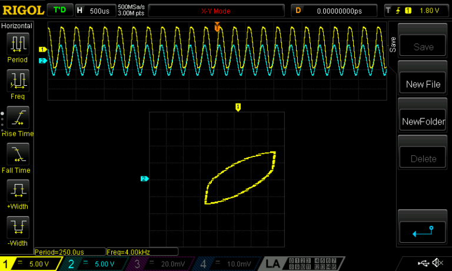The width and height of the screenshot is (452, 271).
Task: Click channel 1 marker above XY plot
Action: click(x=238, y=107)
